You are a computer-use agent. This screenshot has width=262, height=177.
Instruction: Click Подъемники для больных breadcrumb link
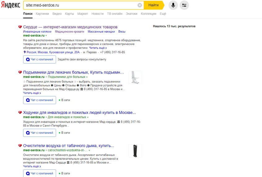67,77
